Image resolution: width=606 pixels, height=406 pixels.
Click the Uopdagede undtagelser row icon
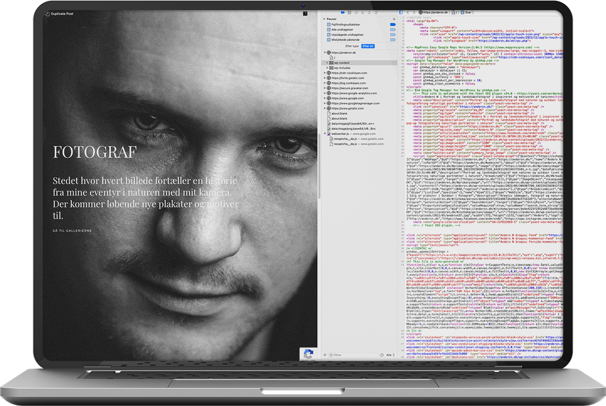(x=329, y=35)
